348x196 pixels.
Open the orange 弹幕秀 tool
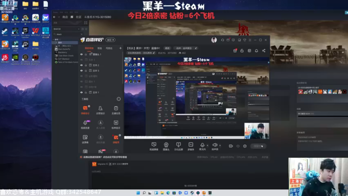point(116,139)
